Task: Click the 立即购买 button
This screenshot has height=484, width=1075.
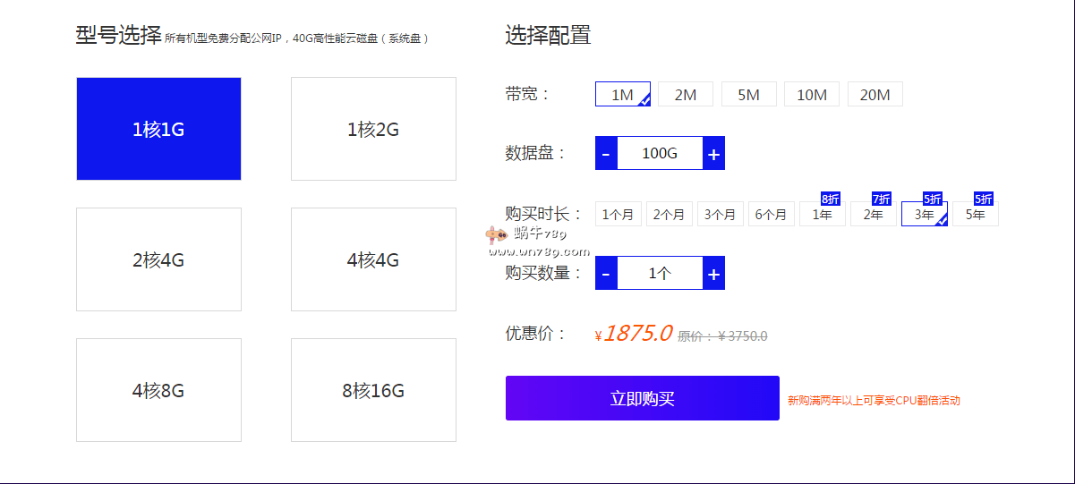Action: coord(642,398)
